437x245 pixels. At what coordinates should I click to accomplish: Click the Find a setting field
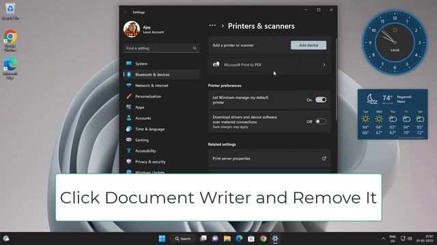pyautogui.click(x=161, y=48)
